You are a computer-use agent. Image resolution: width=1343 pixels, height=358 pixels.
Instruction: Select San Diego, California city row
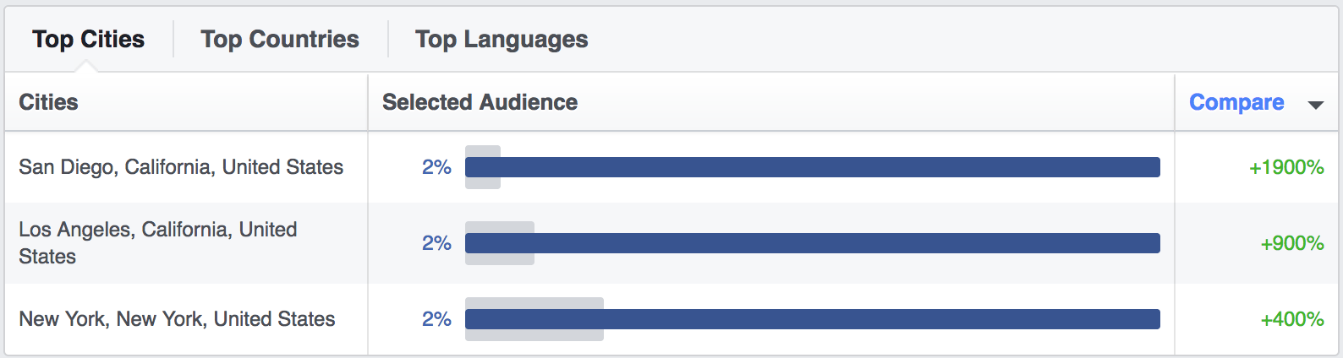pos(181,167)
